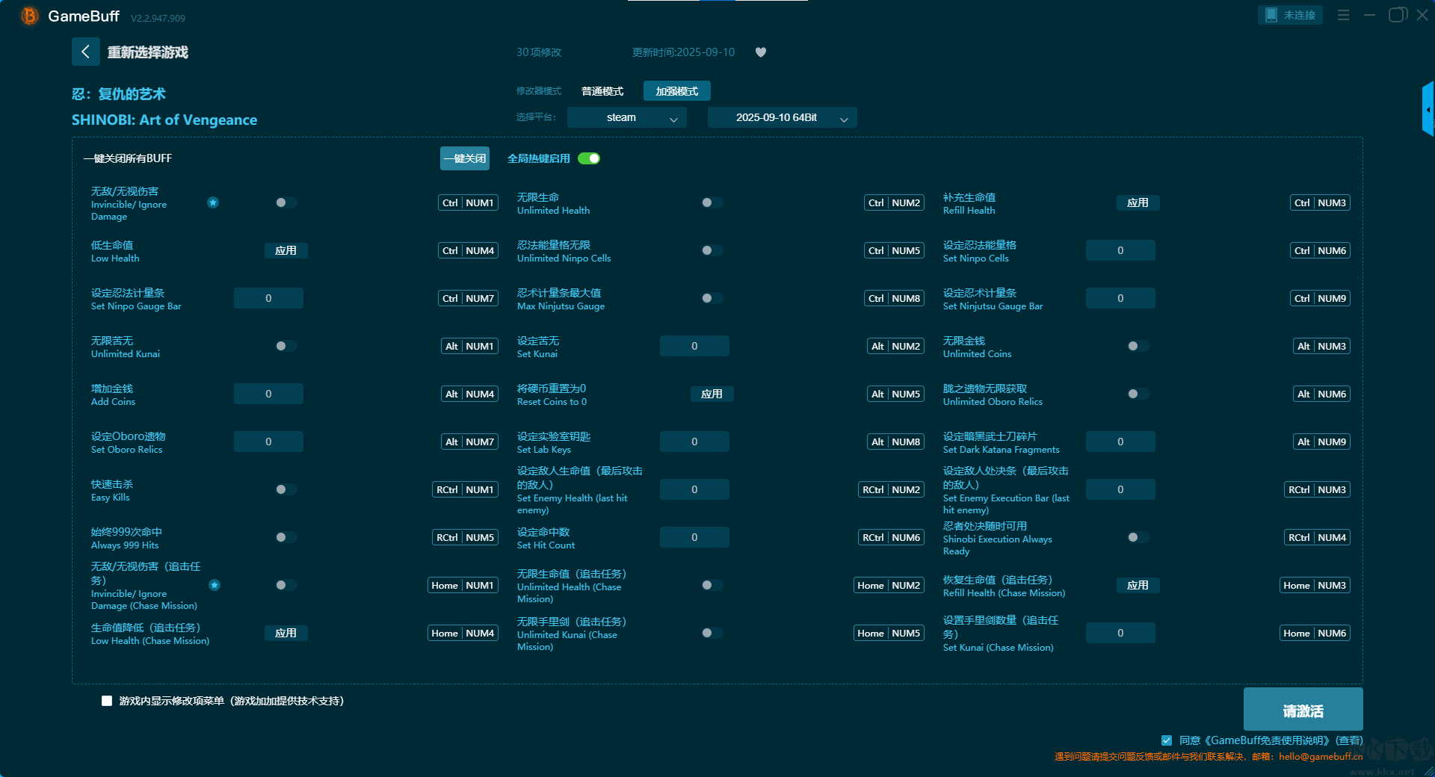Click the Ctrl NUM9 hotkey box

click(x=1320, y=298)
